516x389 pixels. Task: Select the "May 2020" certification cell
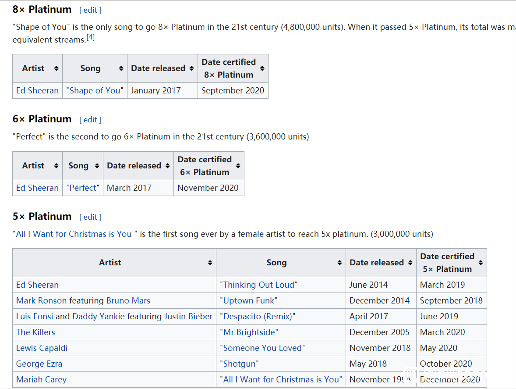pyautogui.click(x=452, y=348)
